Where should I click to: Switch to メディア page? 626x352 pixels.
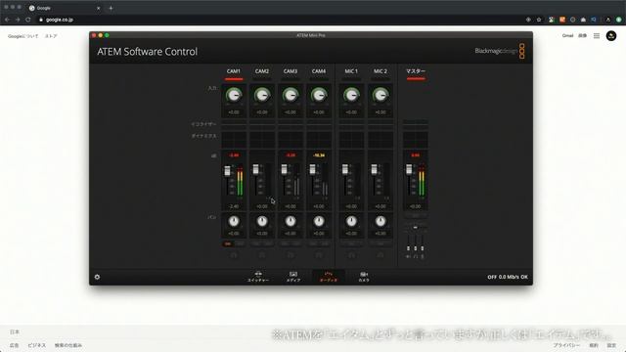[x=293, y=276]
